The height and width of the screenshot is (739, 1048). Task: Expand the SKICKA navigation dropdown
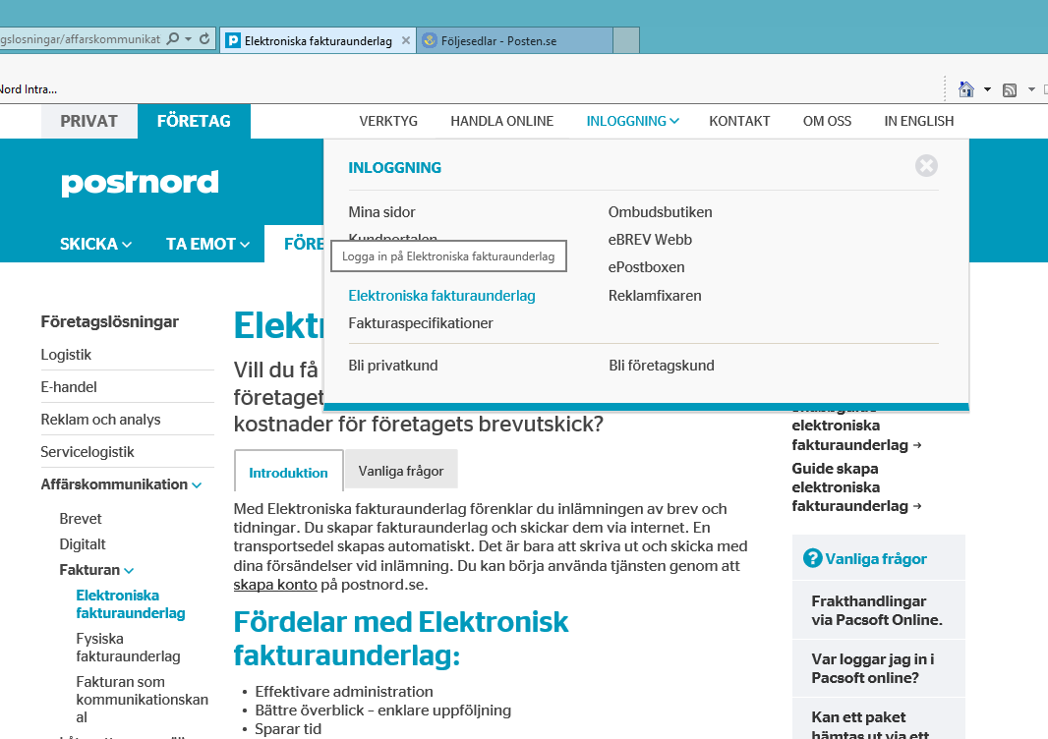[x=95, y=244]
